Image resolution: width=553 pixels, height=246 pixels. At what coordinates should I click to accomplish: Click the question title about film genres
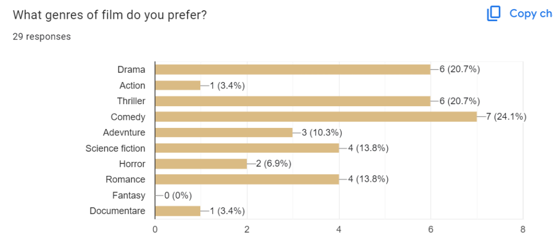[109, 15]
